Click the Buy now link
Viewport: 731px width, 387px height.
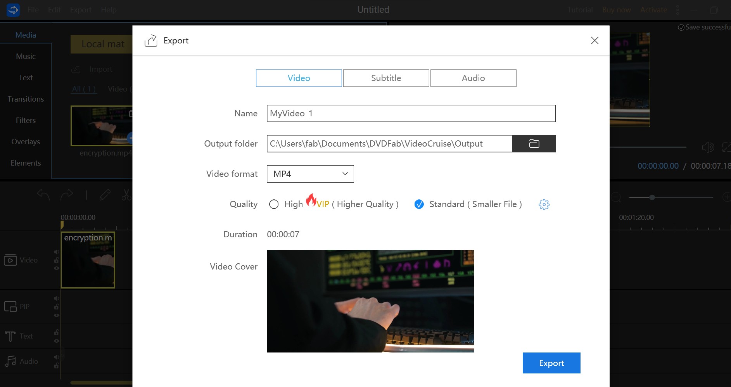(617, 10)
